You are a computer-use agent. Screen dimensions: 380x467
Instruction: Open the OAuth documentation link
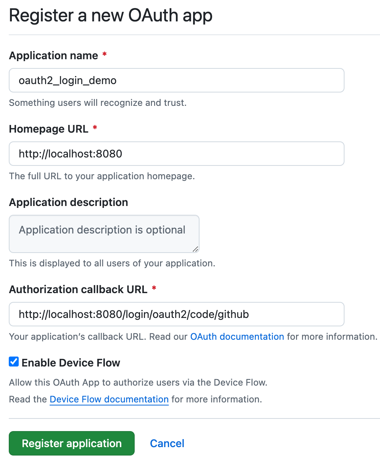237,337
